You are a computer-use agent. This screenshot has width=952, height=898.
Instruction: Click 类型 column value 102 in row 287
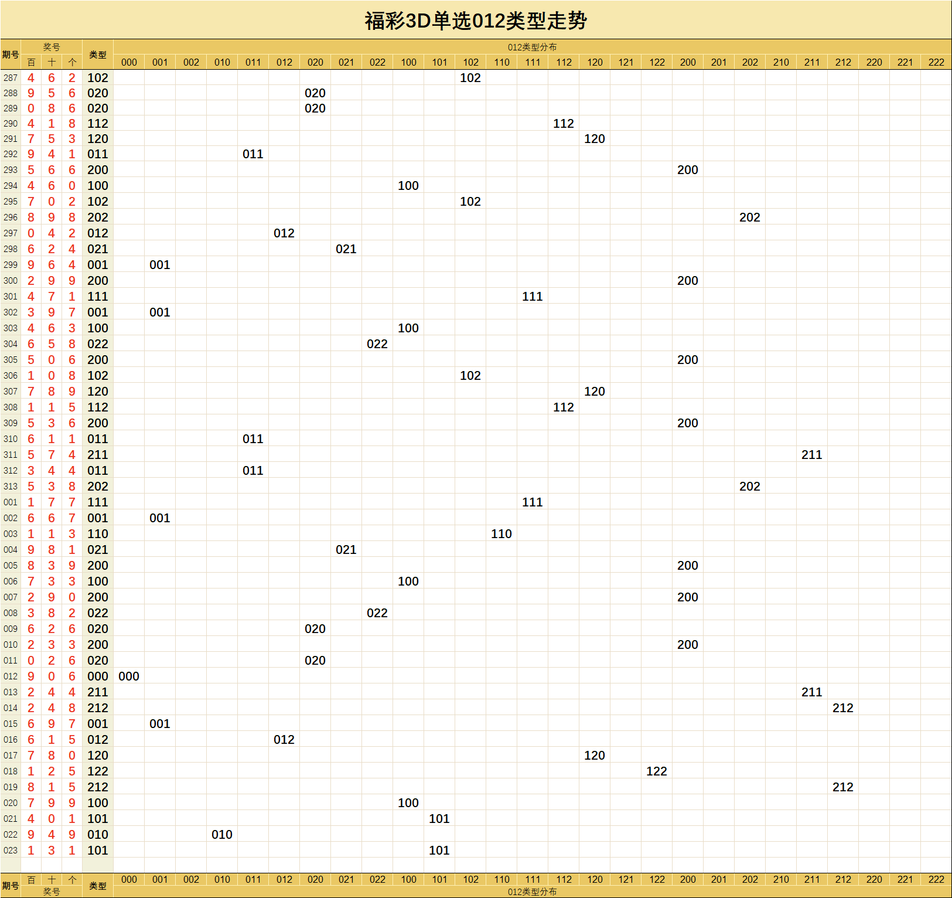tap(98, 77)
